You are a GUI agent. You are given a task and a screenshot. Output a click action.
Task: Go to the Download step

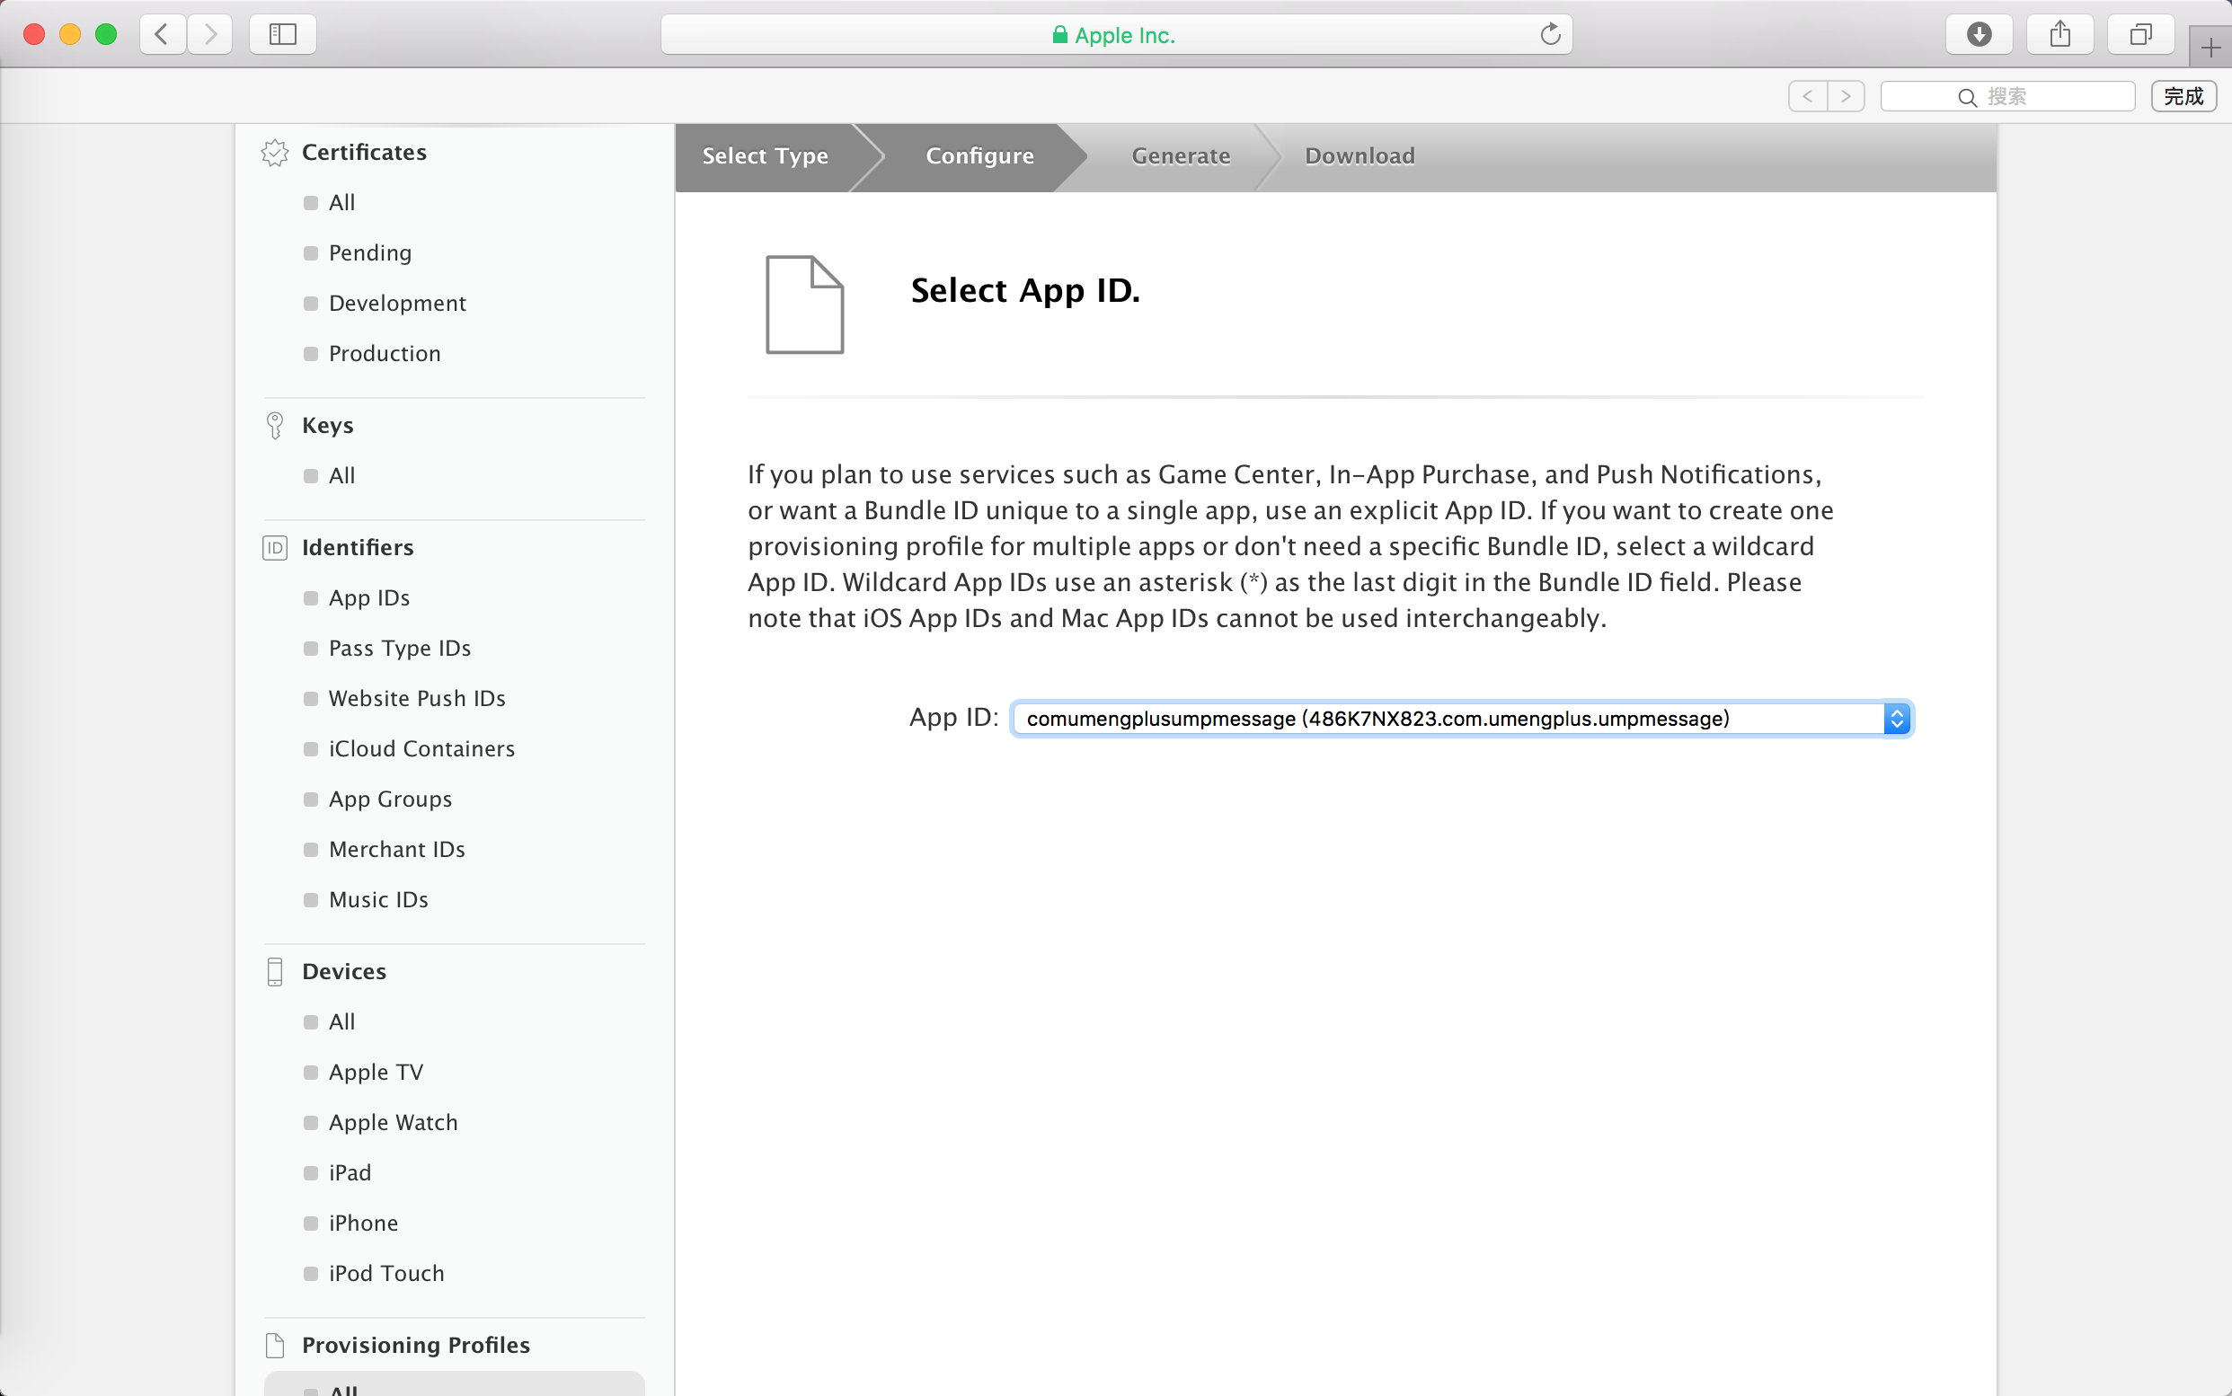click(x=1360, y=156)
